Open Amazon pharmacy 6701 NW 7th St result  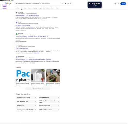(33, 37)
